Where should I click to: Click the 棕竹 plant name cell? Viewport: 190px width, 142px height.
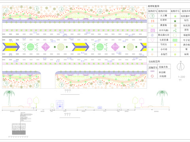[x=186, y=21]
